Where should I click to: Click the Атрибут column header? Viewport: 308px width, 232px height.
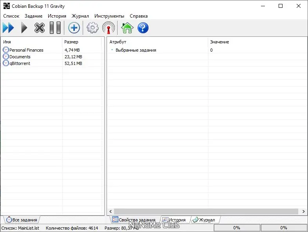[x=158, y=42]
